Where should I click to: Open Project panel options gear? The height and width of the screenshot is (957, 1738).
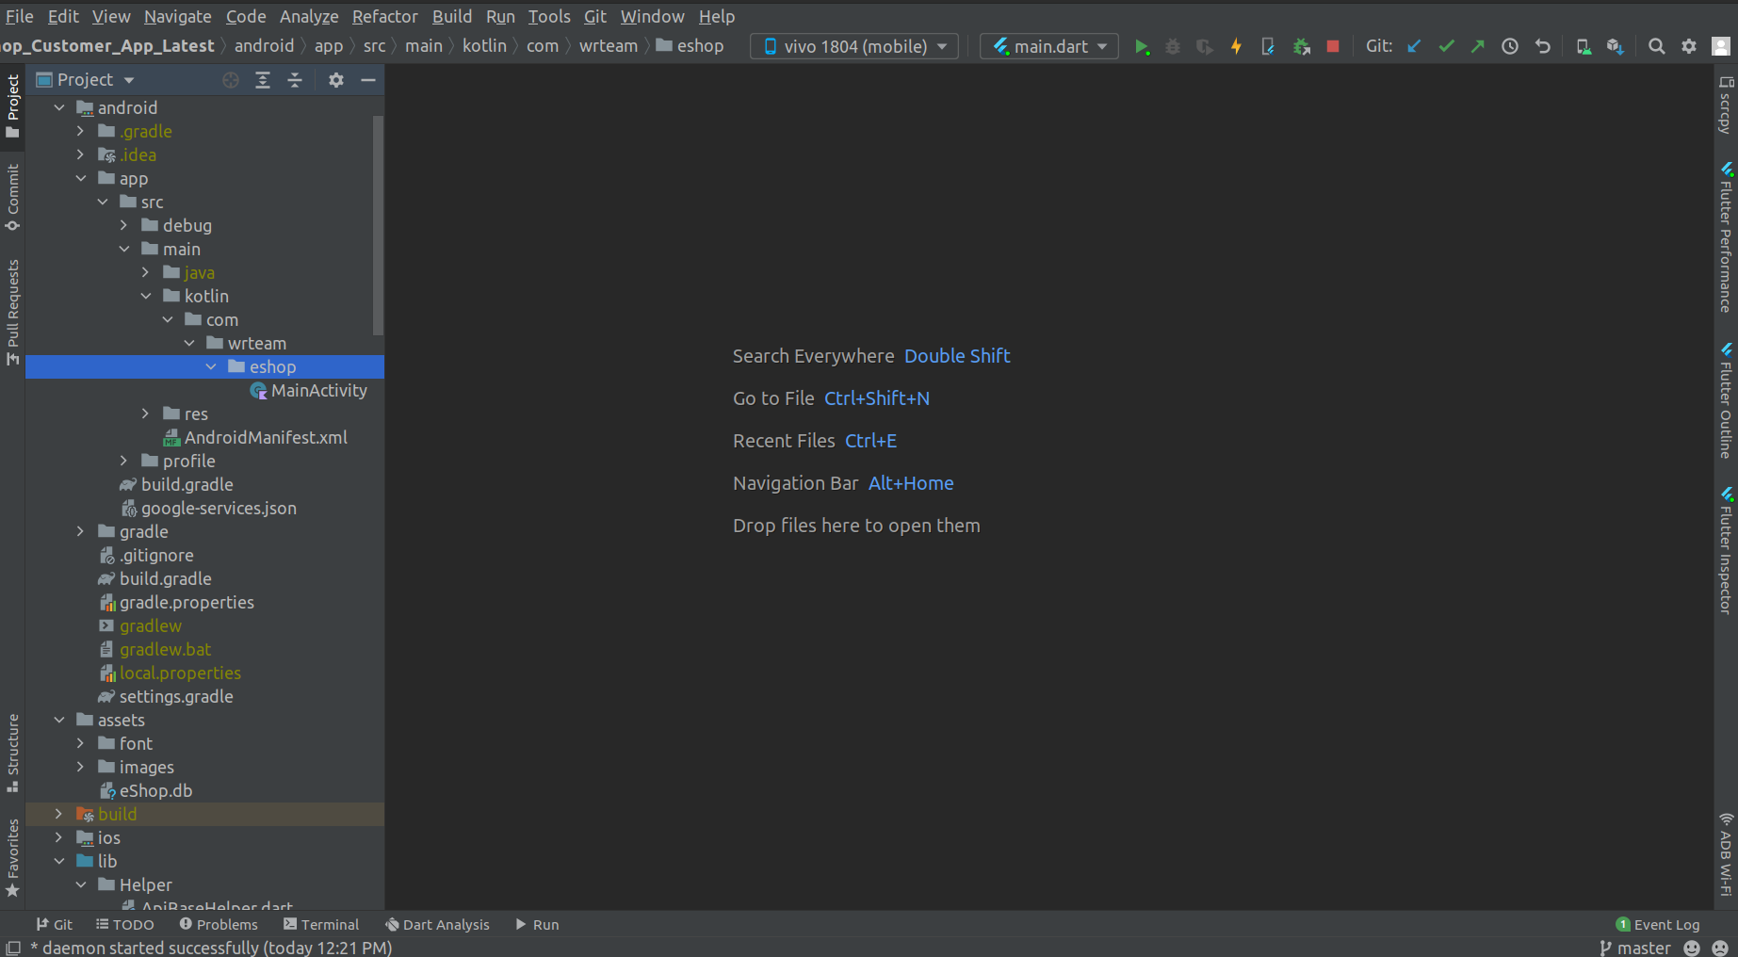click(336, 80)
